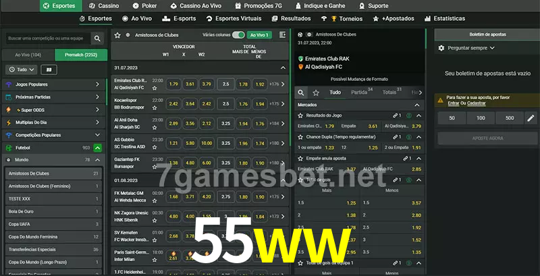Select Prematch (2252) list

click(81, 55)
